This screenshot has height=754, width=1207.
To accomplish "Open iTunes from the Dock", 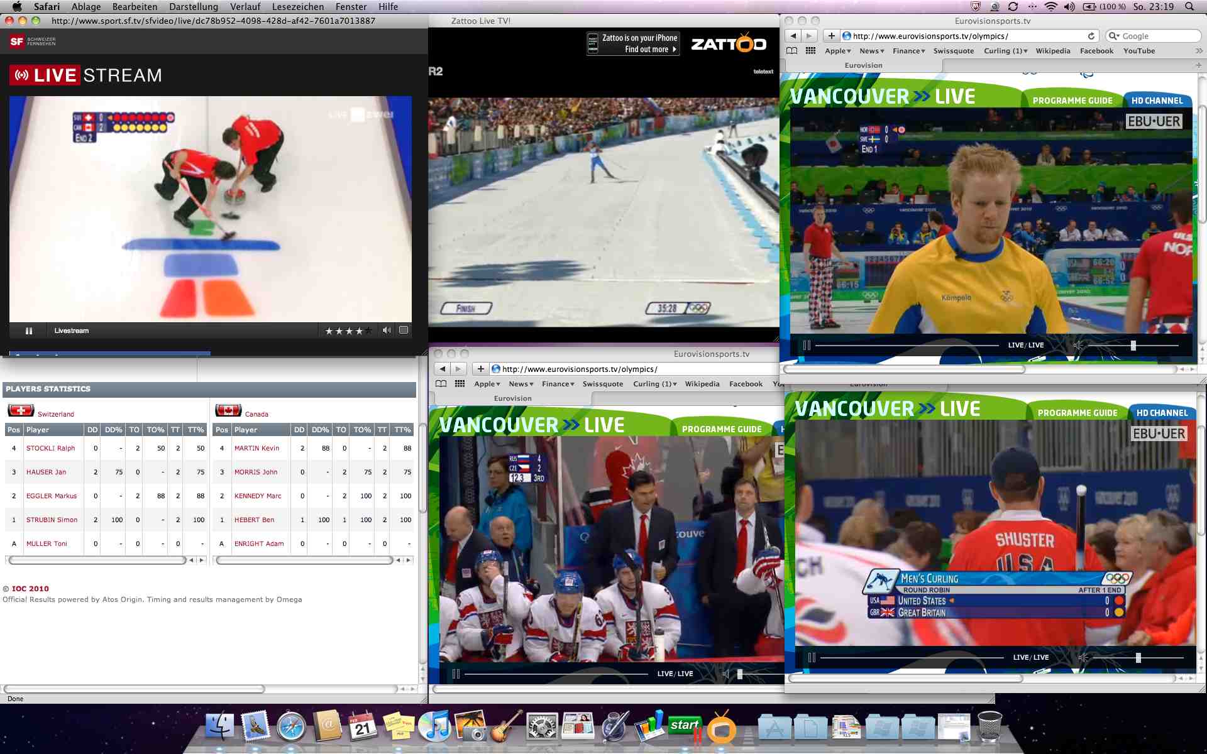I will click(434, 726).
